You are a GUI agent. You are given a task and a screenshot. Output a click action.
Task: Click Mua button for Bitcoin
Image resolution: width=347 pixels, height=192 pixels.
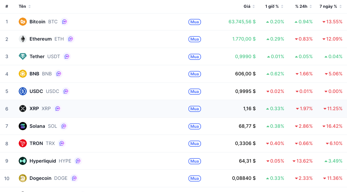point(195,22)
